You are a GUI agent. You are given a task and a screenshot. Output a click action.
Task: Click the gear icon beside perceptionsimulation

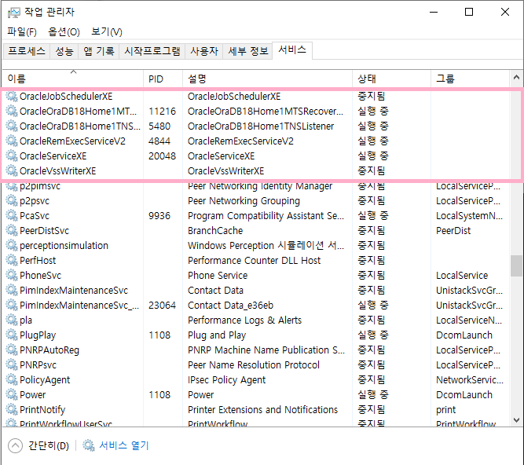pyautogui.click(x=12, y=246)
